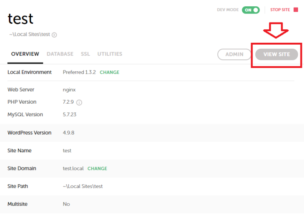304x214 pixels.
Task: Click the Stop Site text link
Action: (x=280, y=9)
